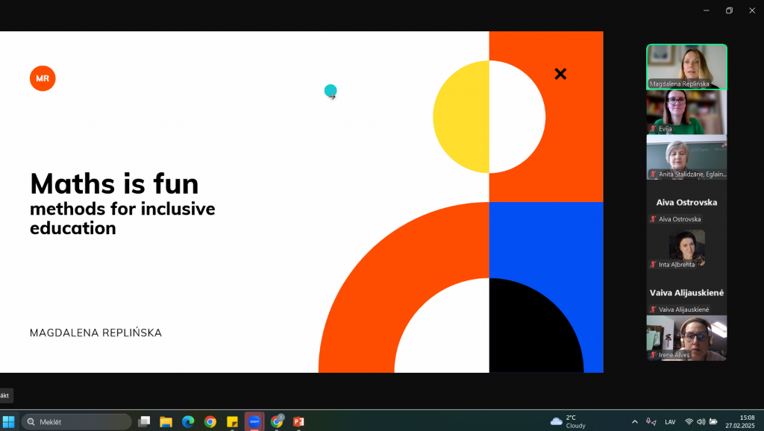Open the clock and date flyout
This screenshot has width=764, height=431.
tap(746, 421)
